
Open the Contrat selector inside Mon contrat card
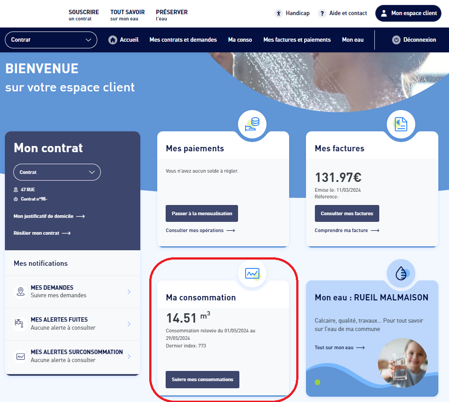pyautogui.click(x=57, y=172)
